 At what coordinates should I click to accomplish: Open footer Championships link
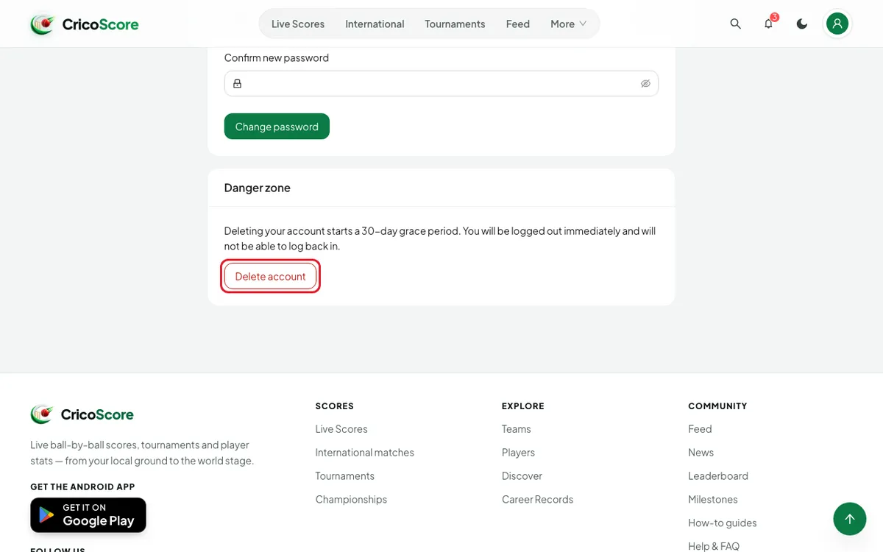point(351,500)
